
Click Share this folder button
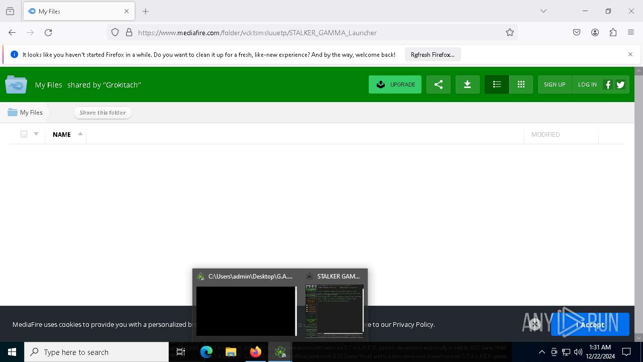pos(102,113)
